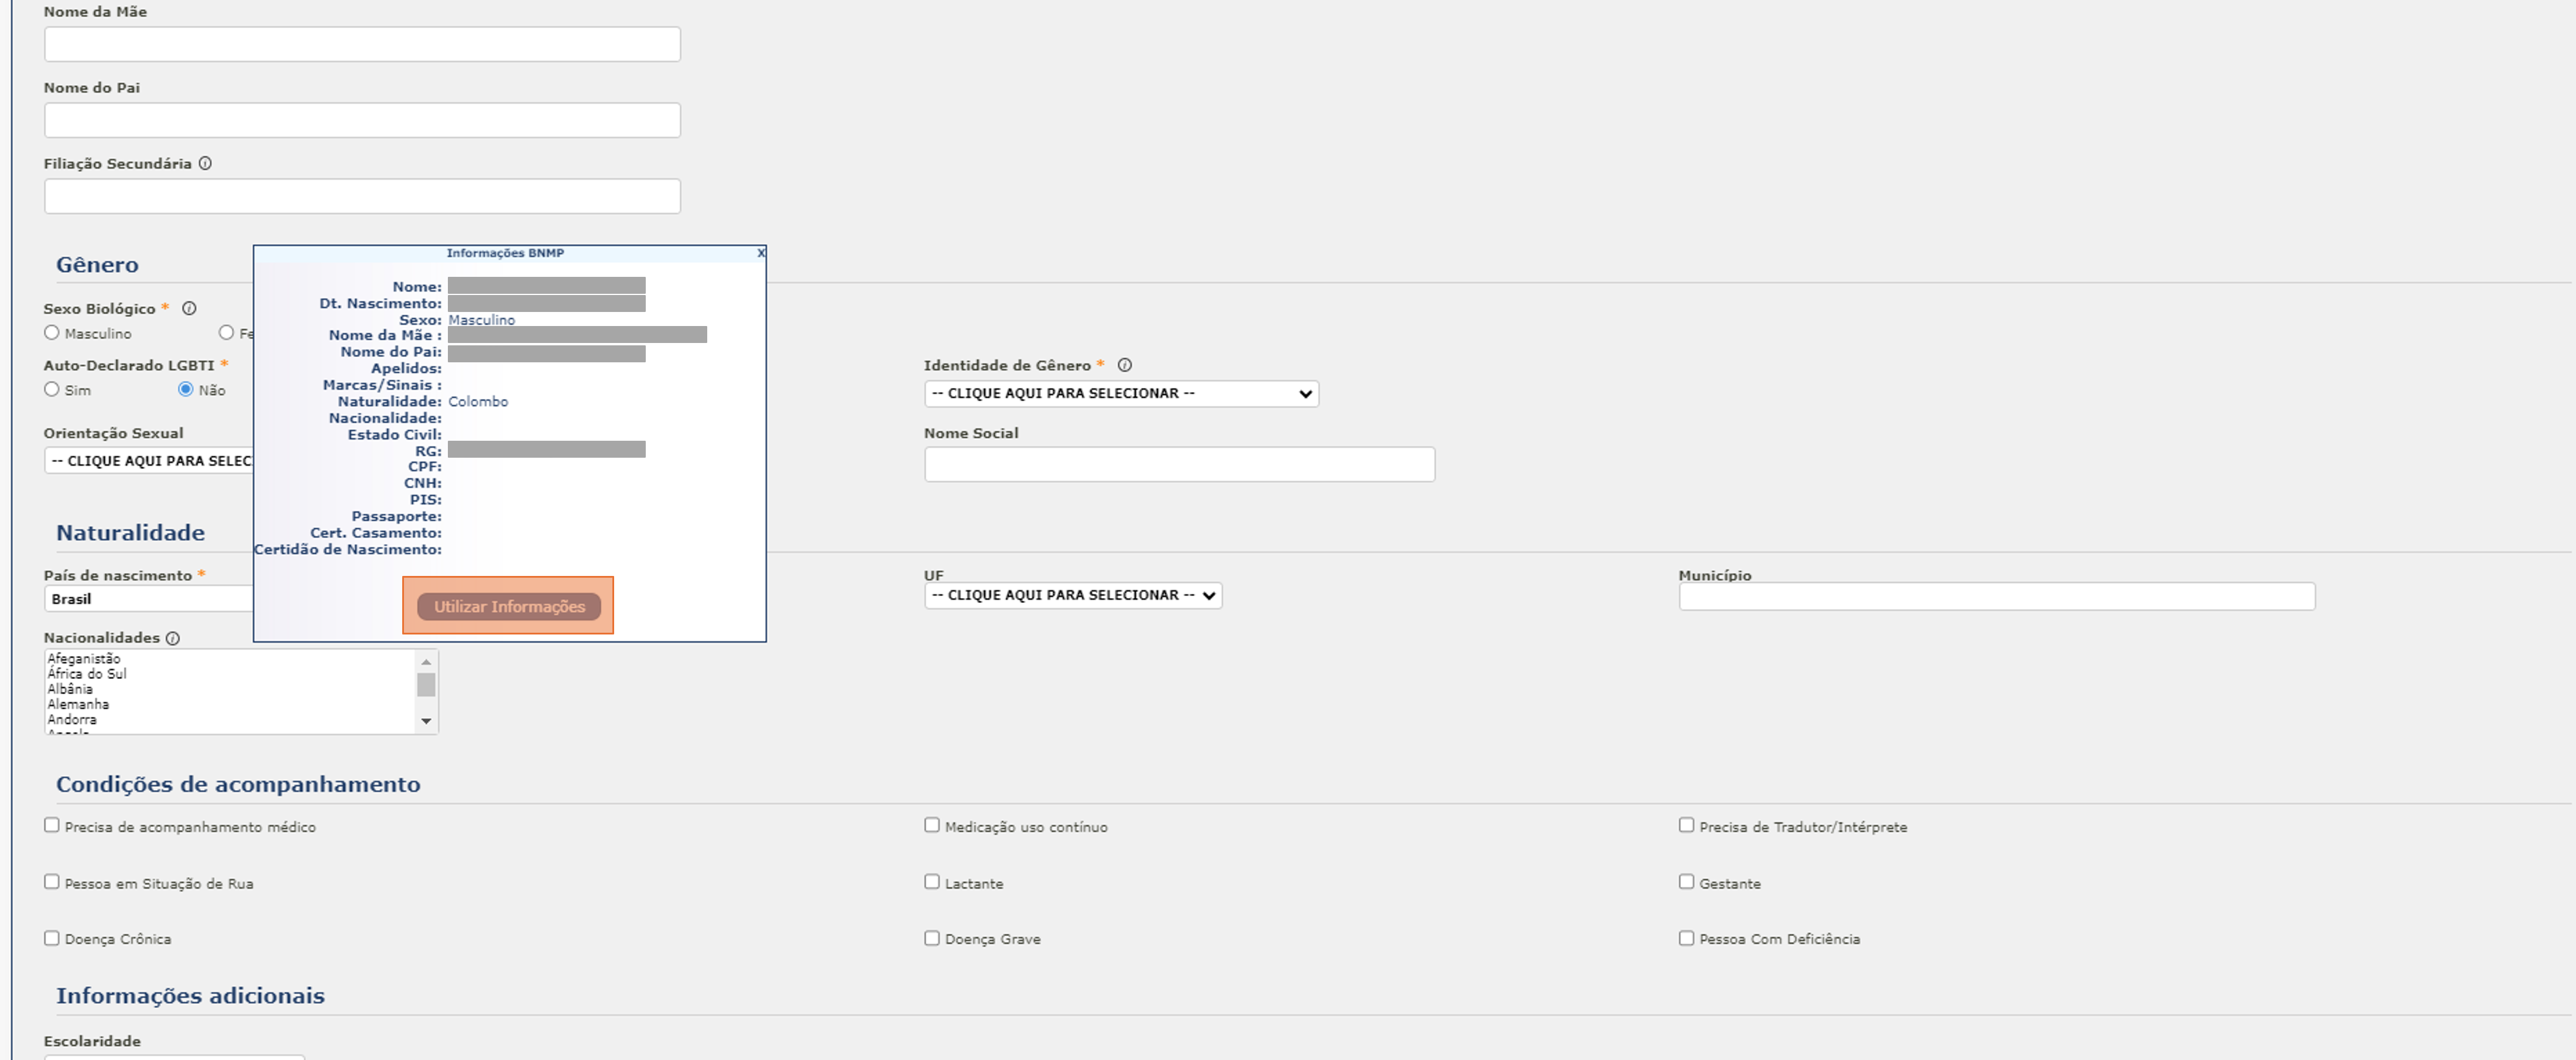Screen dimensions: 2576x1060
Task: Click the Informações BNMP popup title
Action: pyautogui.click(x=505, y=253)
